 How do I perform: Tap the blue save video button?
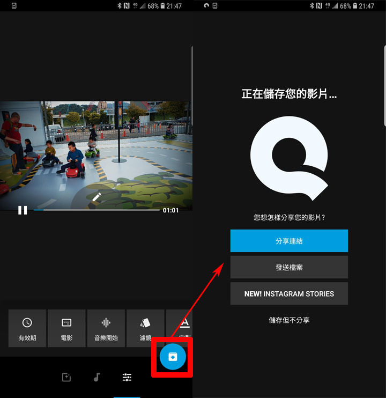[173, 357]
